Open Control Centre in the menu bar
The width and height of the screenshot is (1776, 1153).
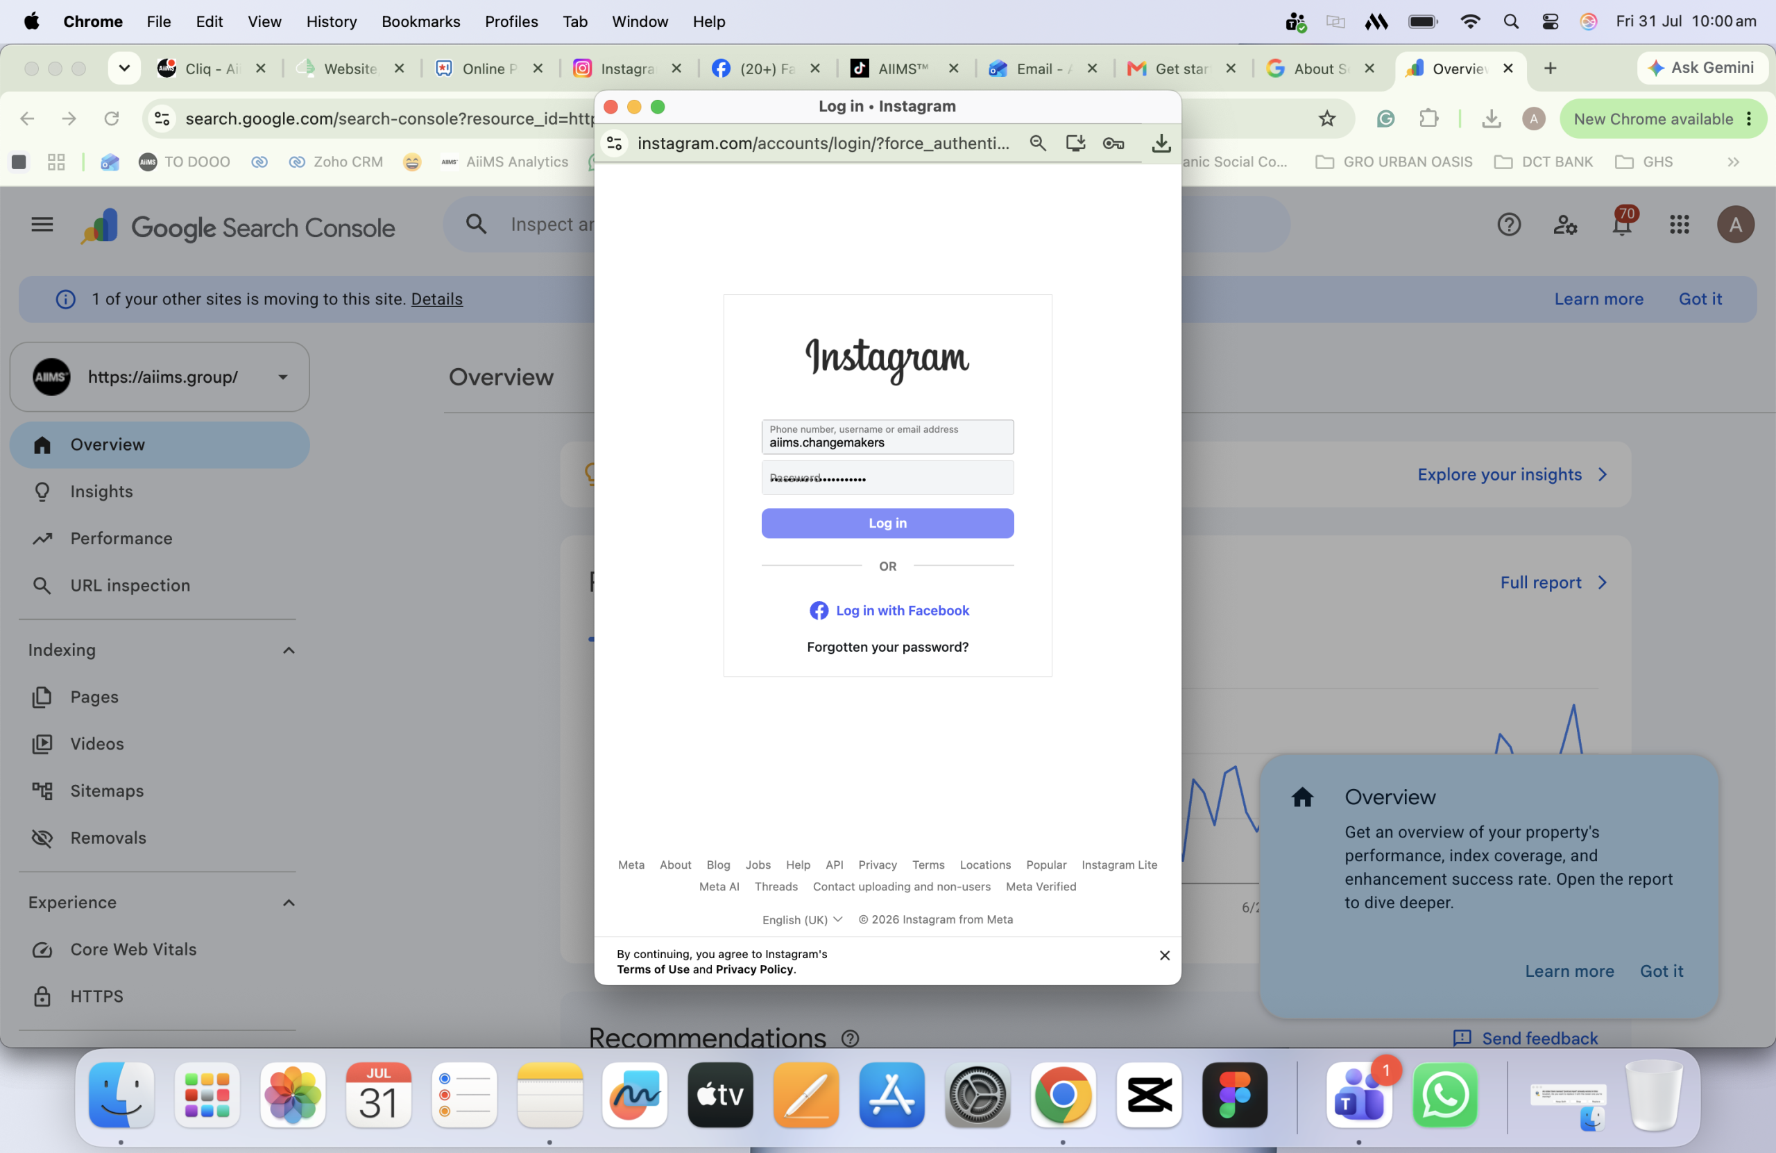pos(1550,21)
